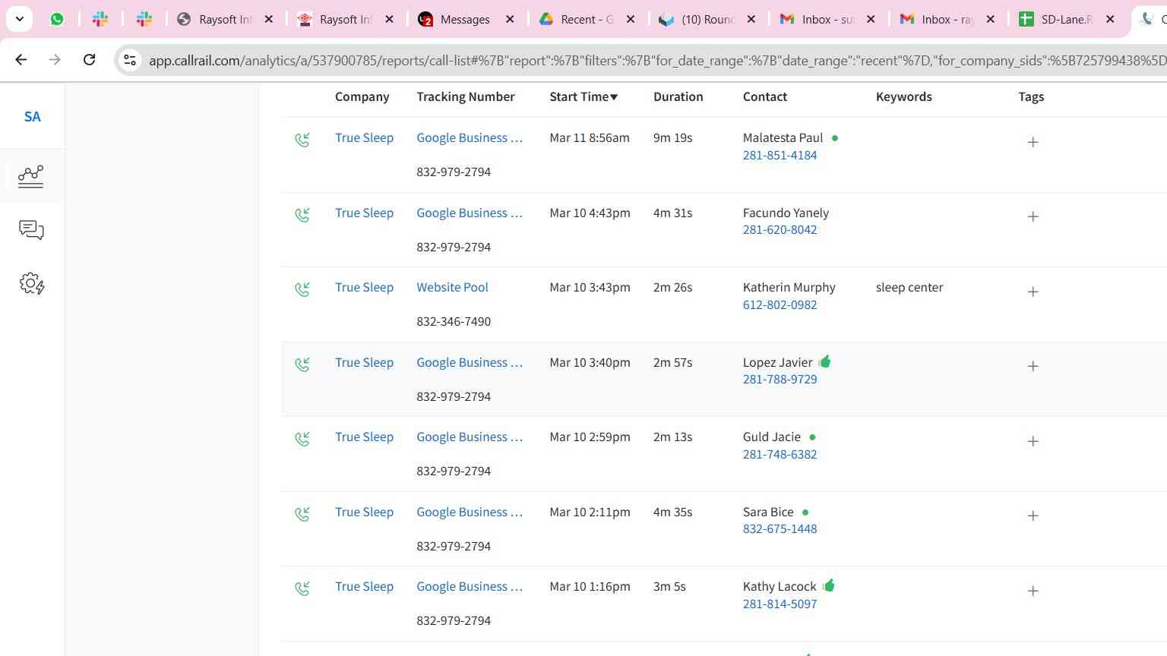Switch to the (10) Round tab
The image size is (1167, 656).
707,19
